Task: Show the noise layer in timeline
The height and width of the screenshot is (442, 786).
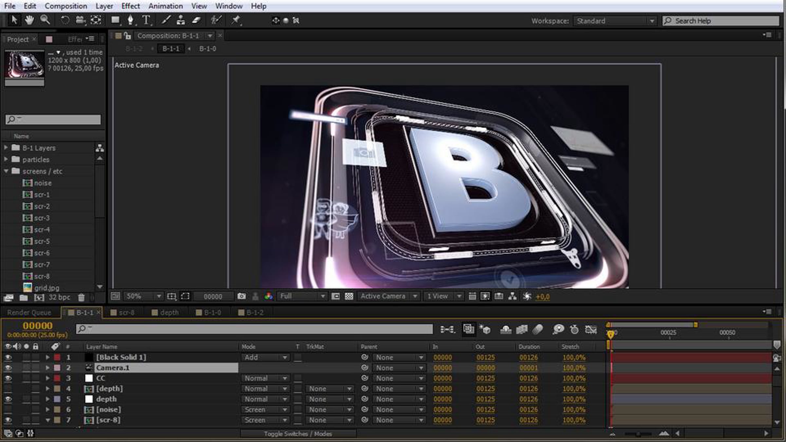Action: 8,410
